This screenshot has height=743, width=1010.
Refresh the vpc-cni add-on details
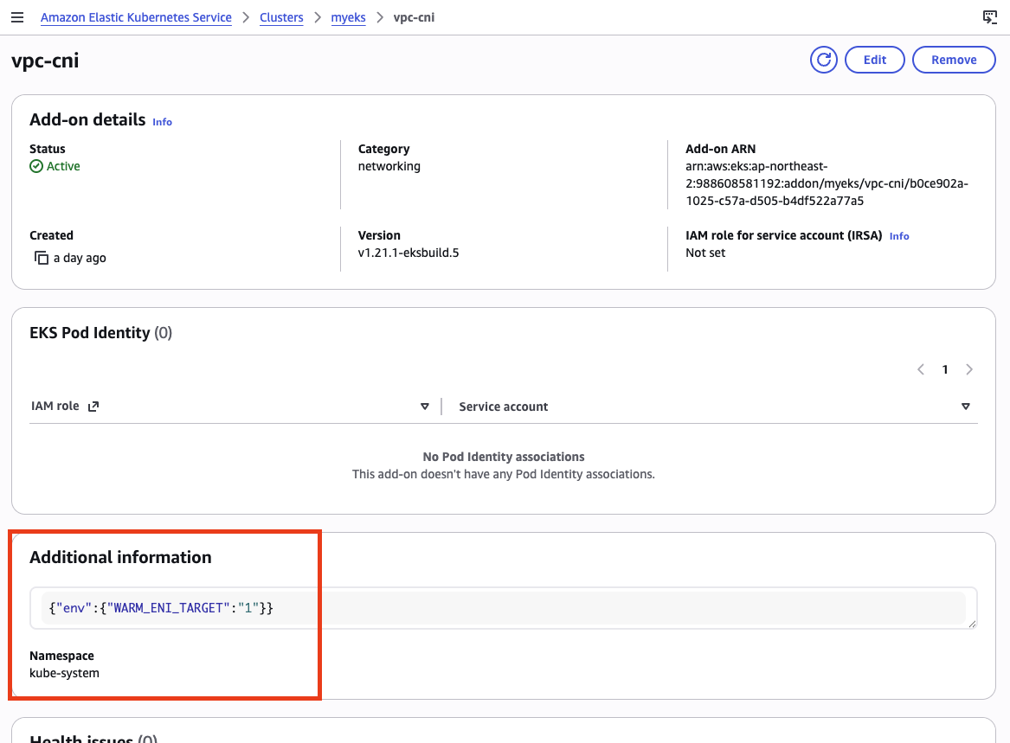823,60
